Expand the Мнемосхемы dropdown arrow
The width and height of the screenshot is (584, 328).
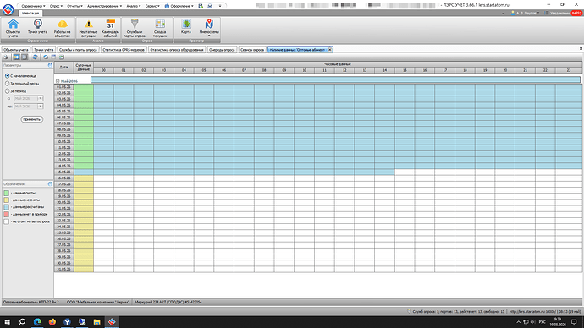(x=209, y=36)
